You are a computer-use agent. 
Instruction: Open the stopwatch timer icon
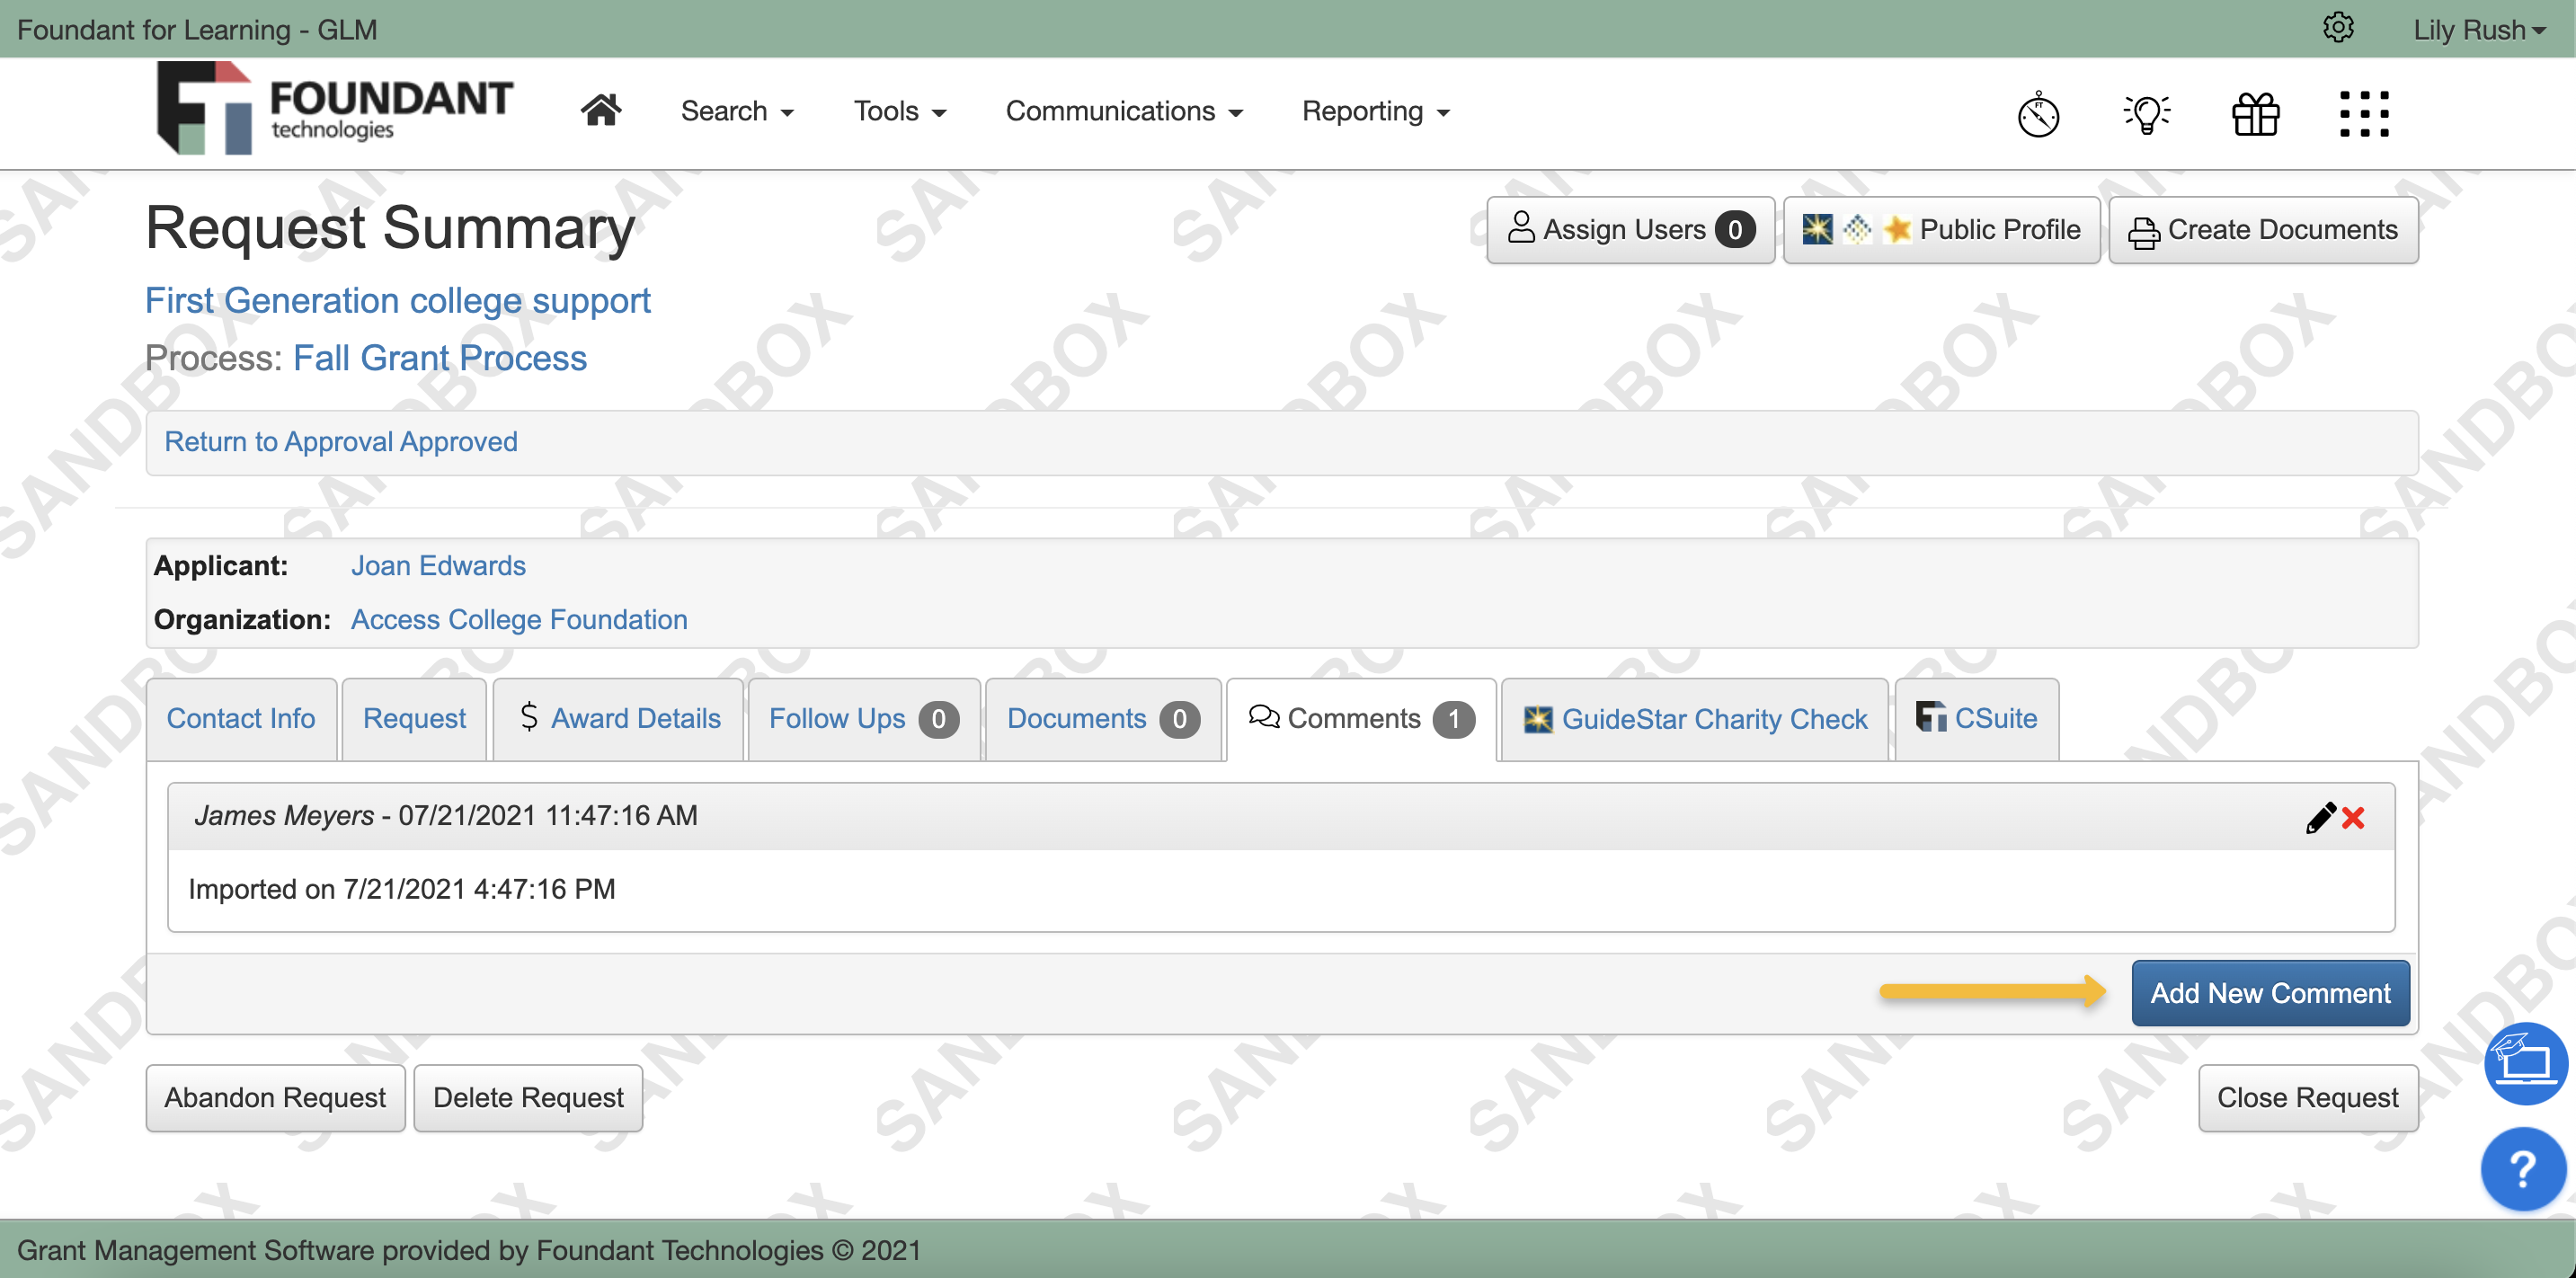[x=2038, y=114]
